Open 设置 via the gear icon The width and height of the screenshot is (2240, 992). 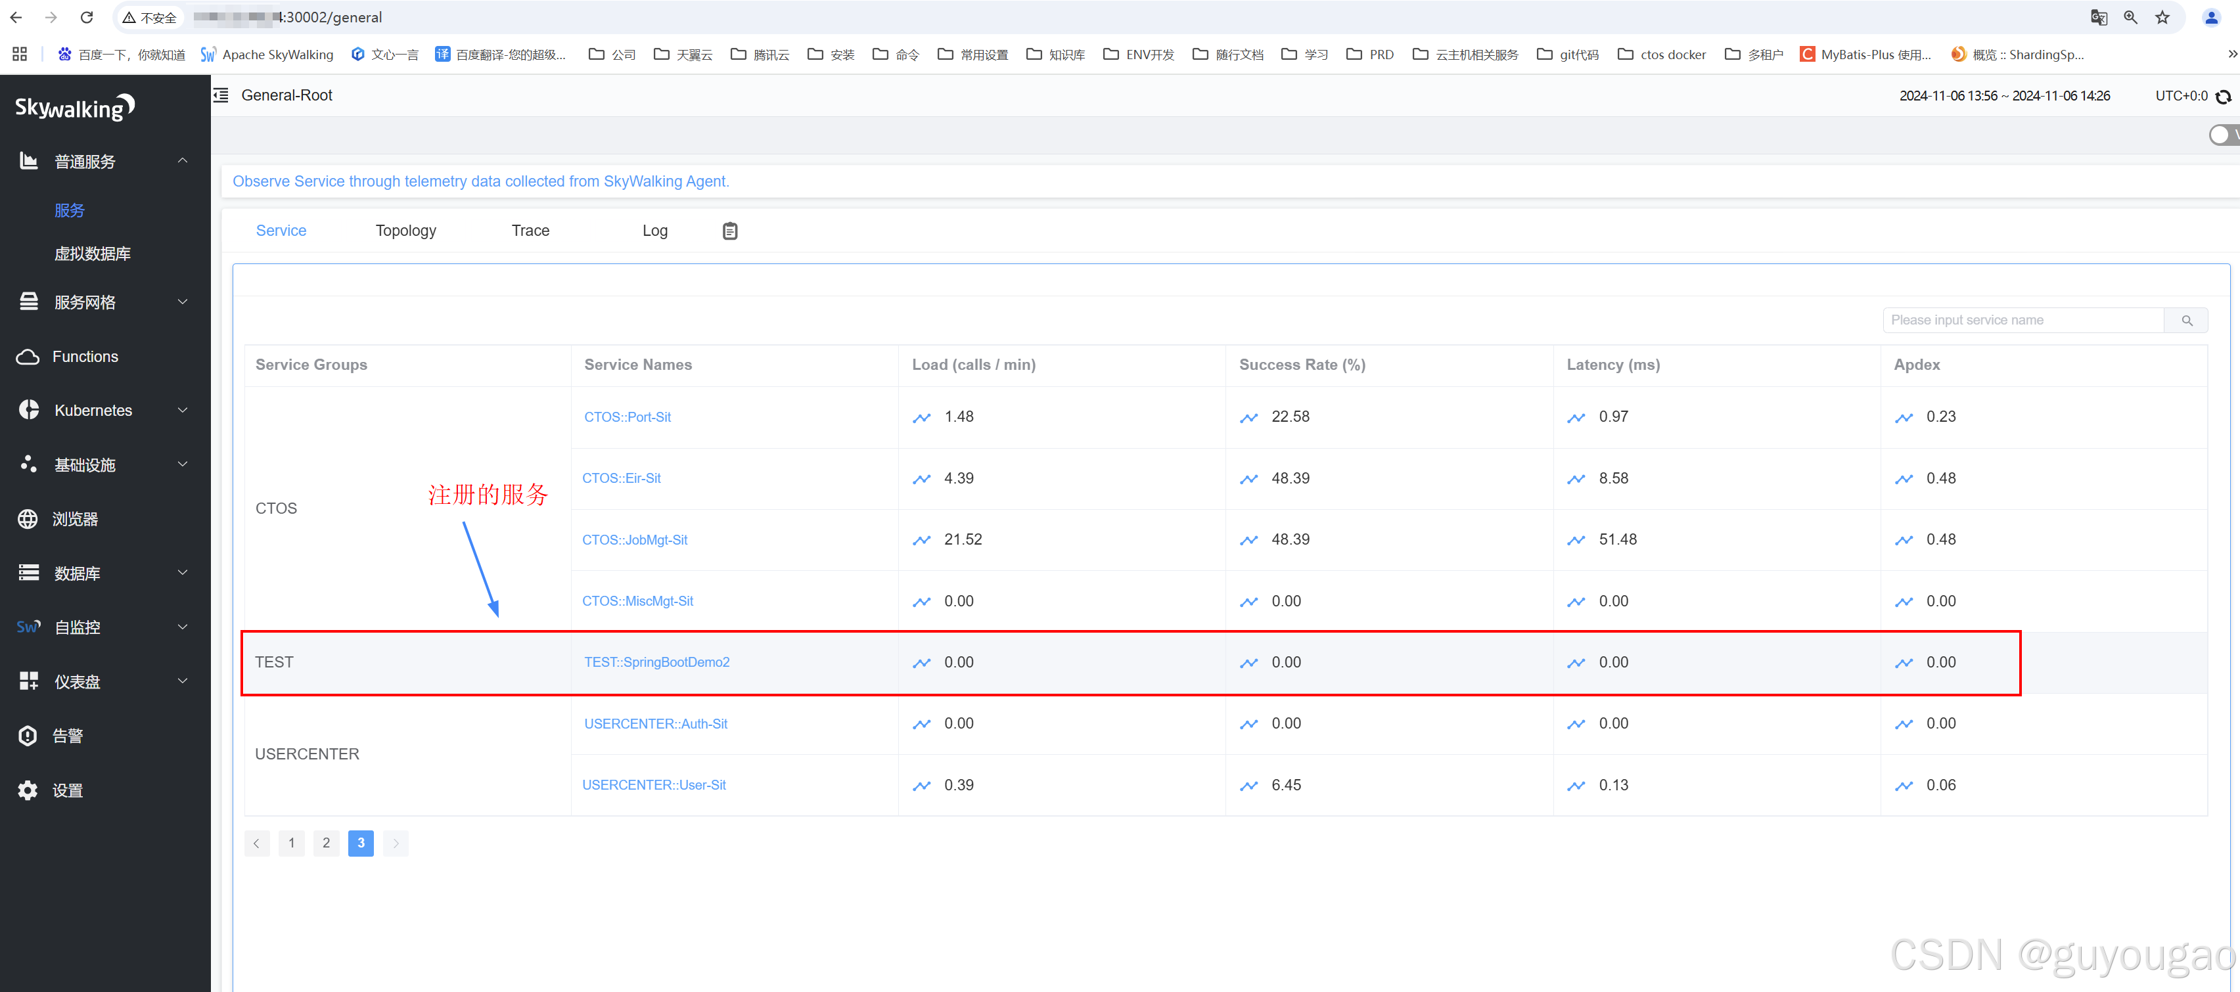tap(27, 790)
